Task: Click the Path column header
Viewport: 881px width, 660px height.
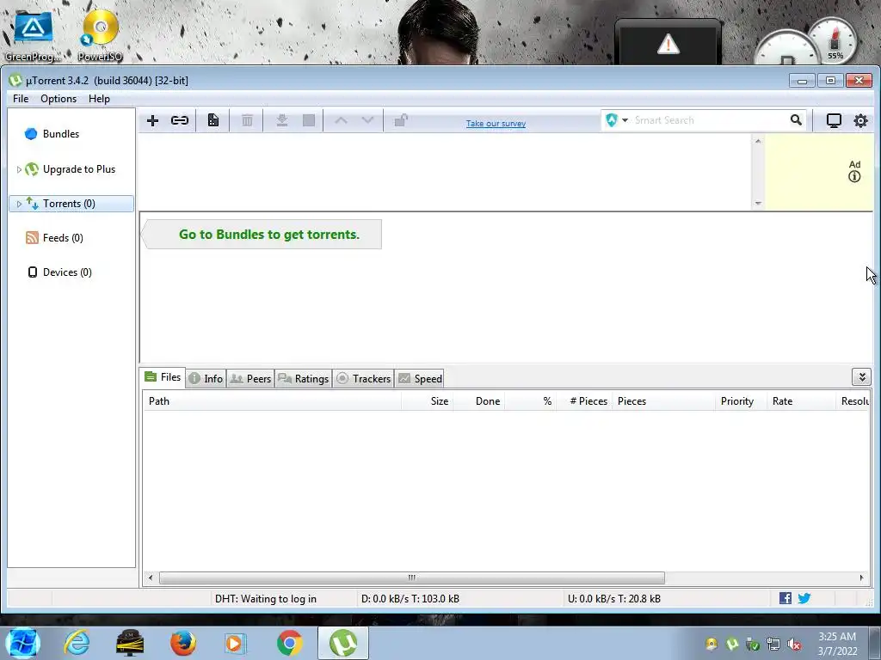Action: pos(272,401)
